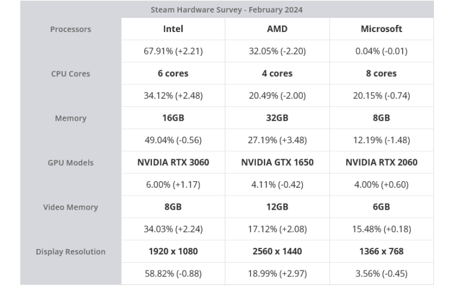Select the CPU Cores row label
453x287 pixels.
70,74
